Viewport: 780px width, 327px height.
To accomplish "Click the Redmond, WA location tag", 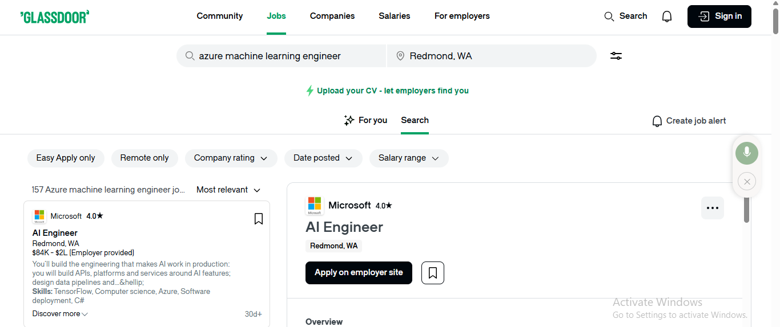I will 334,246.
